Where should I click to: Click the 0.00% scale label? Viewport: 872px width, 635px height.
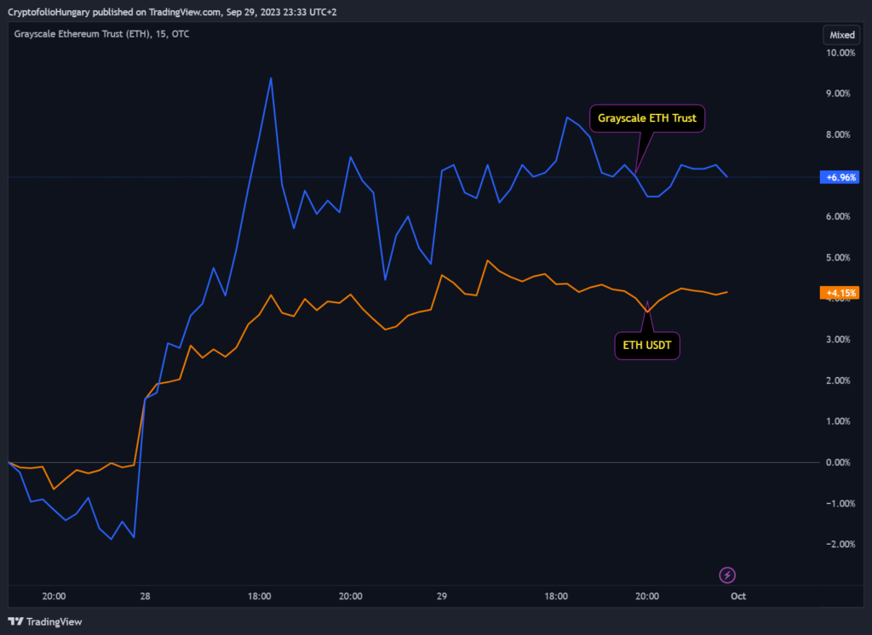pyautogui.click(x=838, y=462)
